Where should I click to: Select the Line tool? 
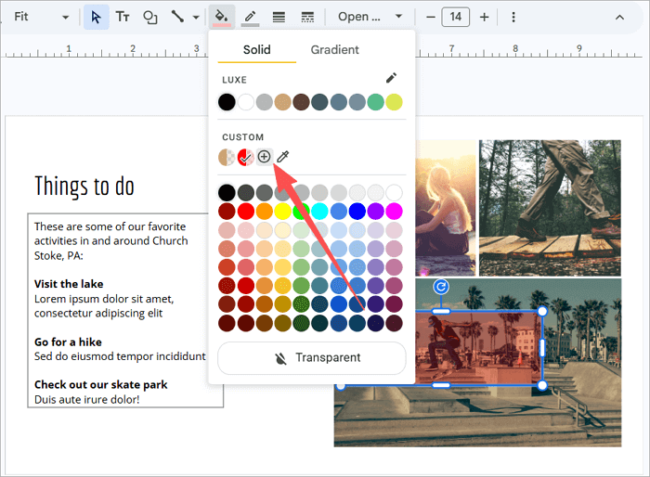[x=178, y=17]
